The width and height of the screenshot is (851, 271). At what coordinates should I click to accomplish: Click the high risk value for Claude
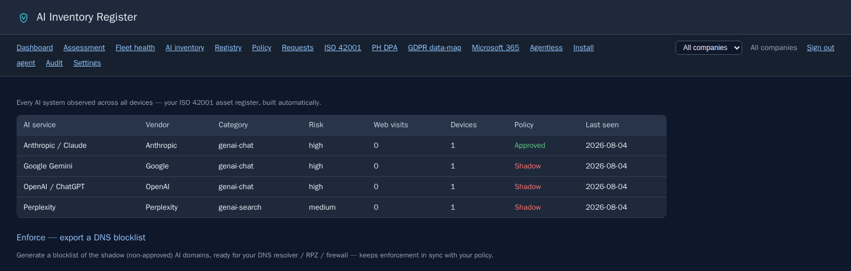coord(316,146)
